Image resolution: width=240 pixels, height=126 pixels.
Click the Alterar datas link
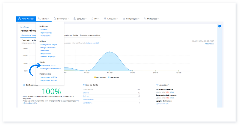tap(209, 44)
